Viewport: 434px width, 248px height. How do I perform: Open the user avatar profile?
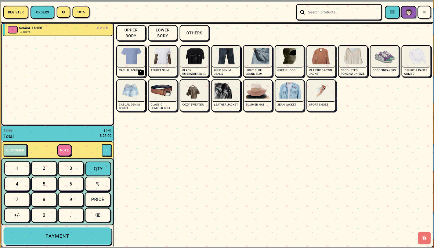click(x=408, y=12)
